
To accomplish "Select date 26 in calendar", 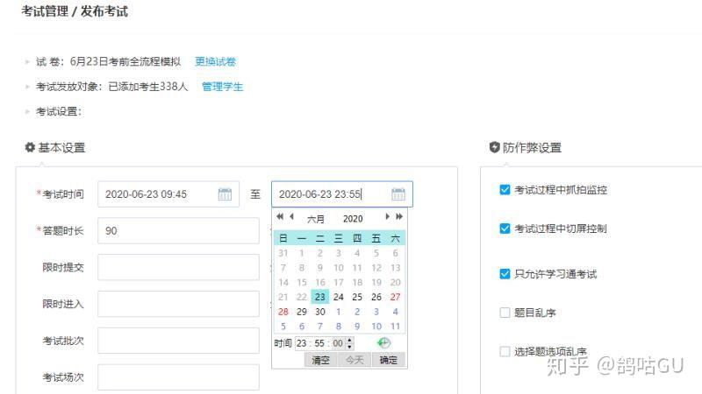I will [376, 297].
